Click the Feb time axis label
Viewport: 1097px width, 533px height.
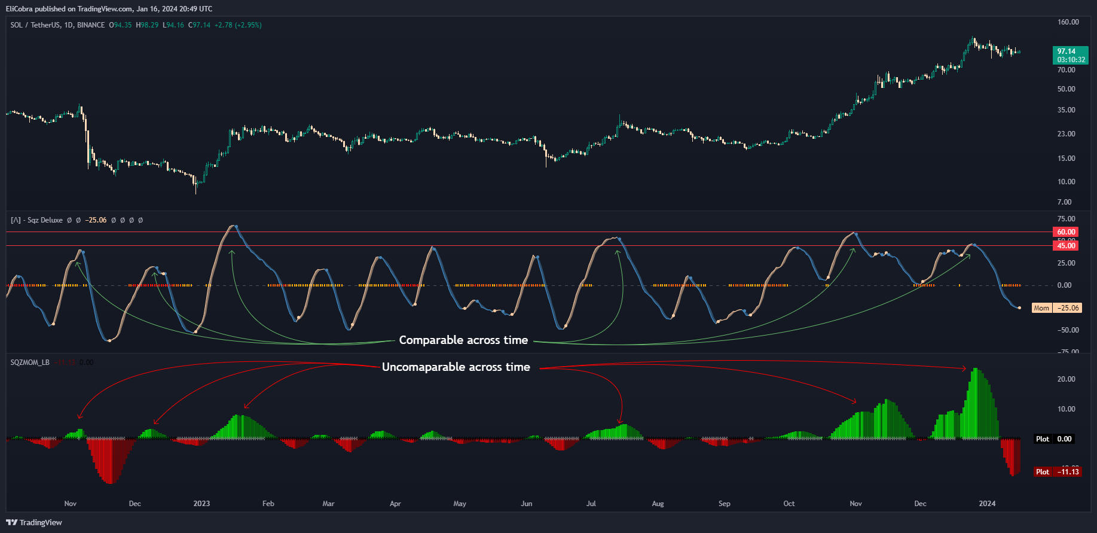coord(268,504)
